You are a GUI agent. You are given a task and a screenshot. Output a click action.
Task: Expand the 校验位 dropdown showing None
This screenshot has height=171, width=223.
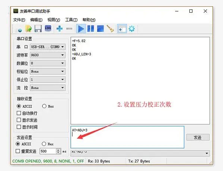pyautogui.click(x=48, y=72)
